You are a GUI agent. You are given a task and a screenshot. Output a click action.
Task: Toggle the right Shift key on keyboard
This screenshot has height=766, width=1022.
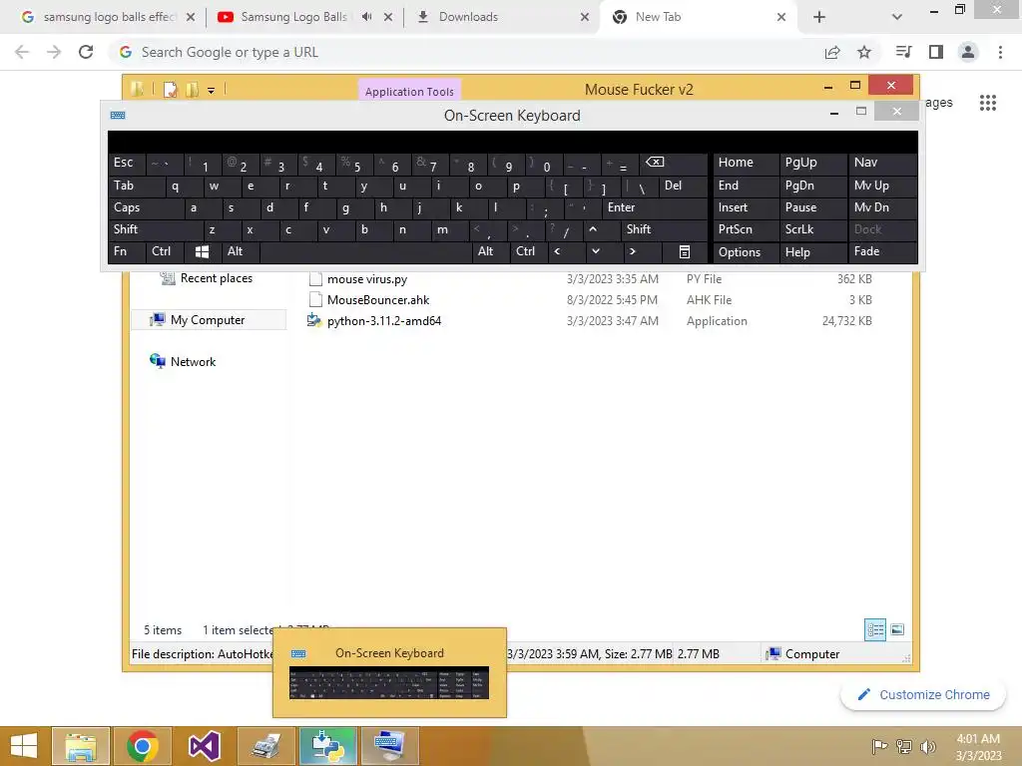[664, 229]
